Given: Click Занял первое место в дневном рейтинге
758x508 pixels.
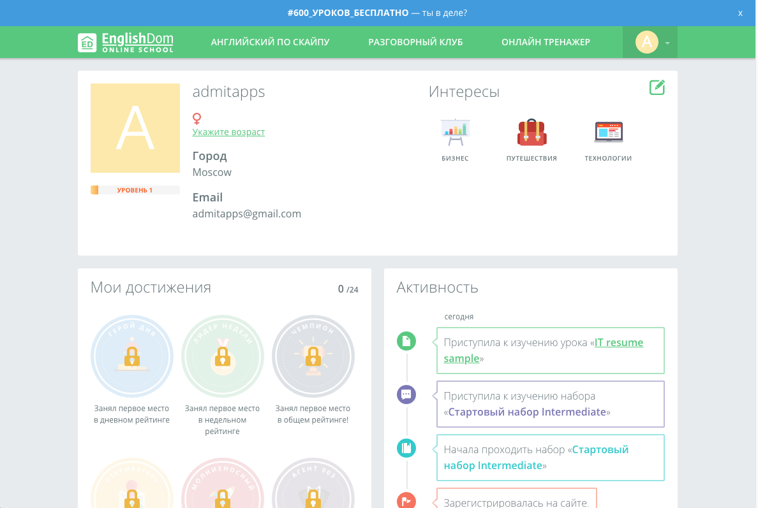Looking at the screenshot, I should click(131, 414).
